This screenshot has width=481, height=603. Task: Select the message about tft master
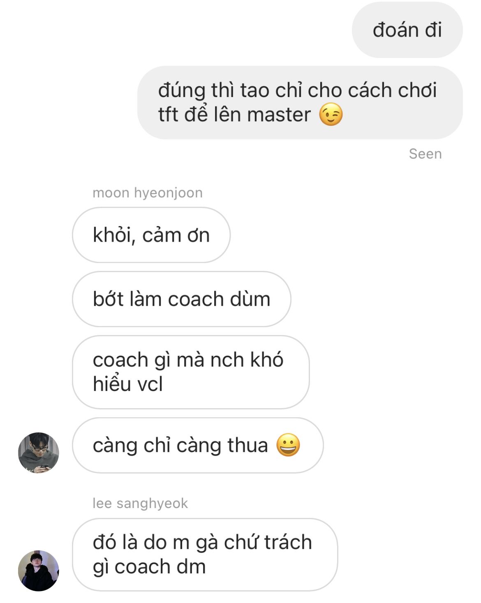point(300,102)
